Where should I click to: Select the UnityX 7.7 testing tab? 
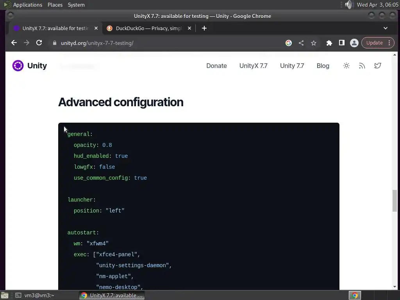click(55, 28)
